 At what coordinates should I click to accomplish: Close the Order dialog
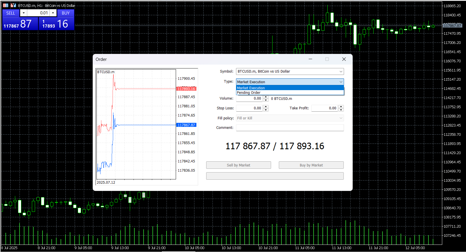coord(344,59)
